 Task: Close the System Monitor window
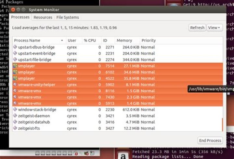(x=13, y=10)
